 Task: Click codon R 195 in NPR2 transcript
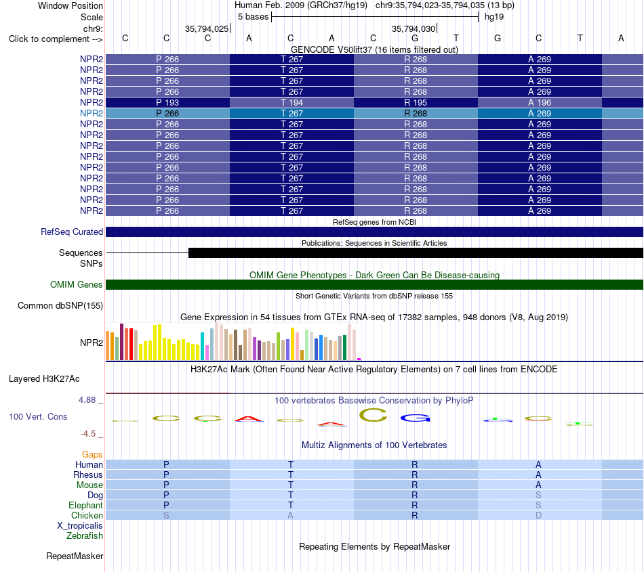[x=416, y=102]
